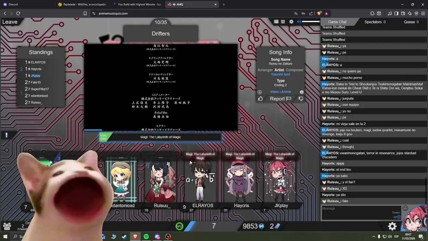The image size is (428, 241).
Task: Bookmark this page
Action: (x=85, y=13)
